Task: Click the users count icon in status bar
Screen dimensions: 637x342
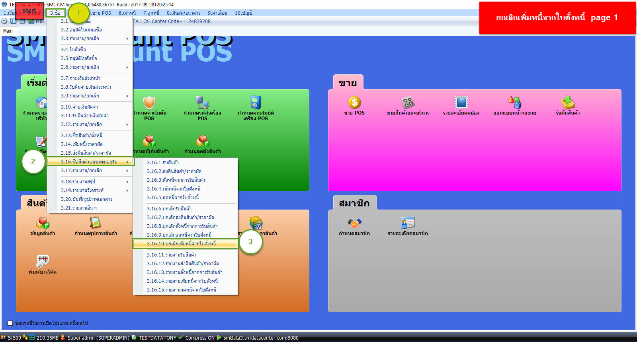Action: coord(3,338)
